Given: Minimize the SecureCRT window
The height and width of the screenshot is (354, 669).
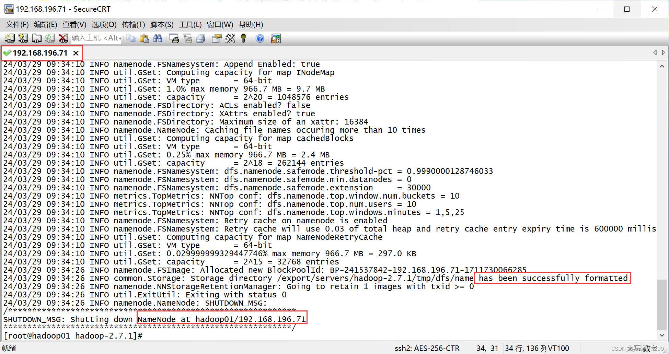Looking at the screenshot, I should click(x=599, y=9).
